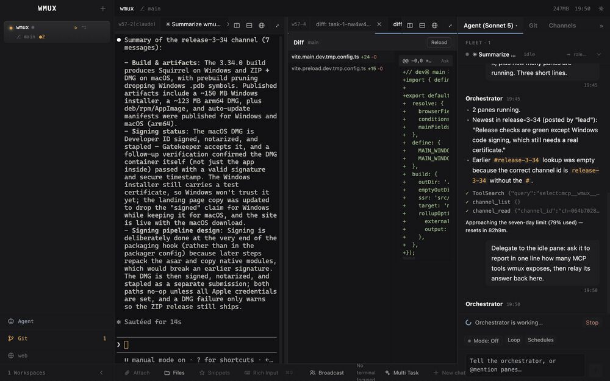Viewport: 610px width, 381px height.
Task: Click the FLEET · 1 heading
Action: pyautogui.click(x=478, y=43)
